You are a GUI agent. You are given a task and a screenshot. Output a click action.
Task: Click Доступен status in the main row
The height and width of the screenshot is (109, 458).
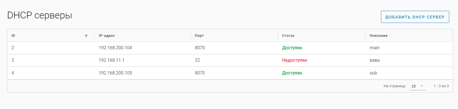[x=292, y=48]
